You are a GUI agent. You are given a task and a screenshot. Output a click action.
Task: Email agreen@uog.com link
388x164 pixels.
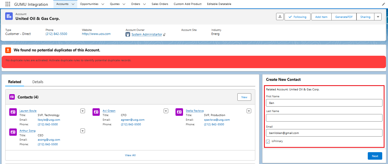(x=132, y=120)
